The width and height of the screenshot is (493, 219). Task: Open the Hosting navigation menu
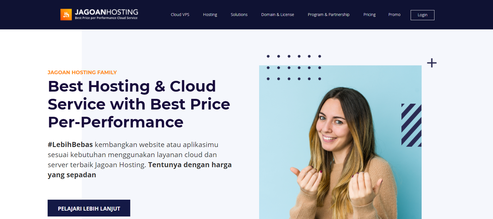pos(210,15)
